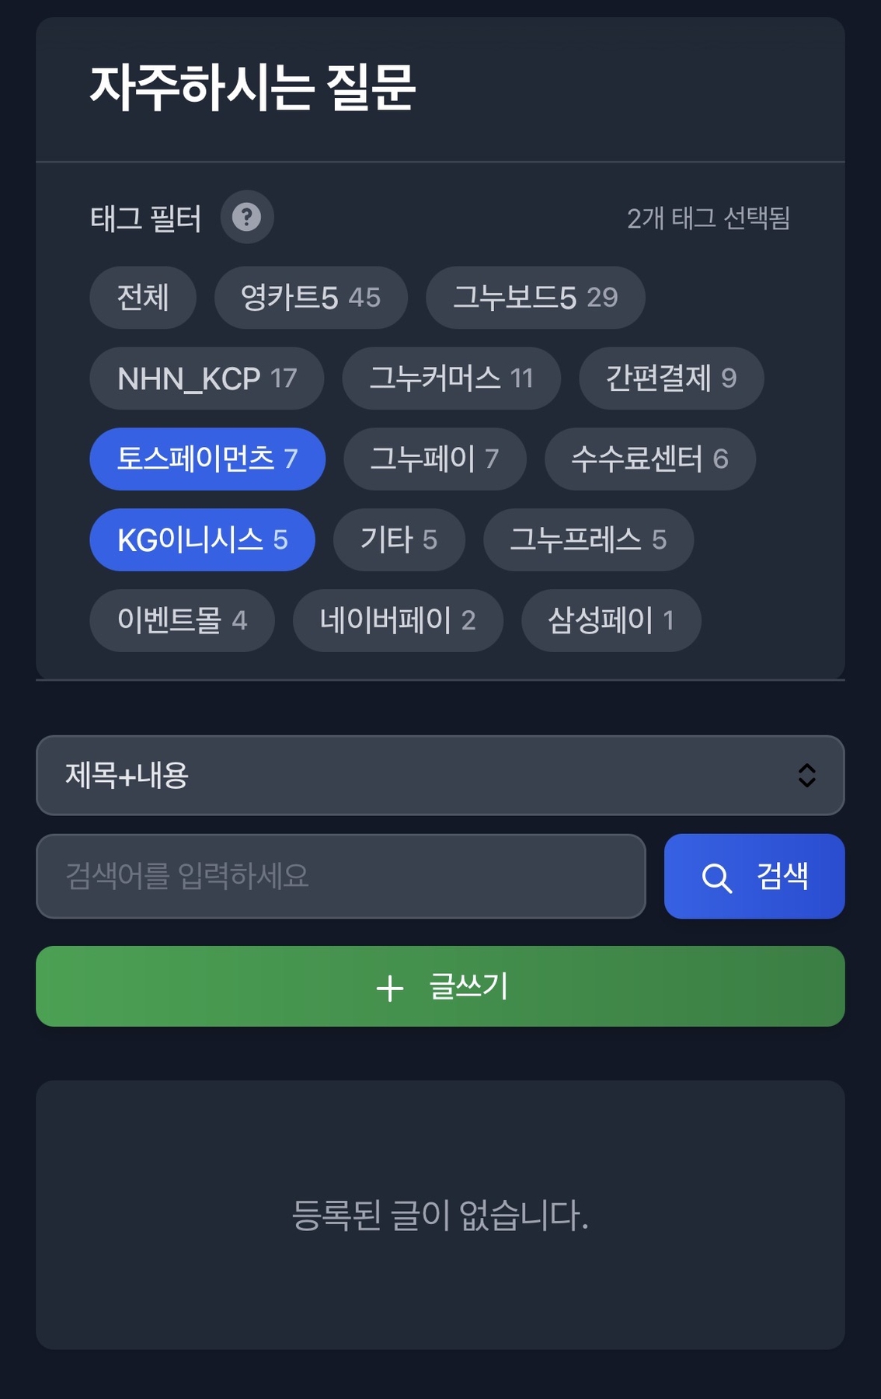The height and width of the screenshot is (1399, 881).
Task: Open the 제목+내용 search type dropdown
Action: [x=440, y=776]
